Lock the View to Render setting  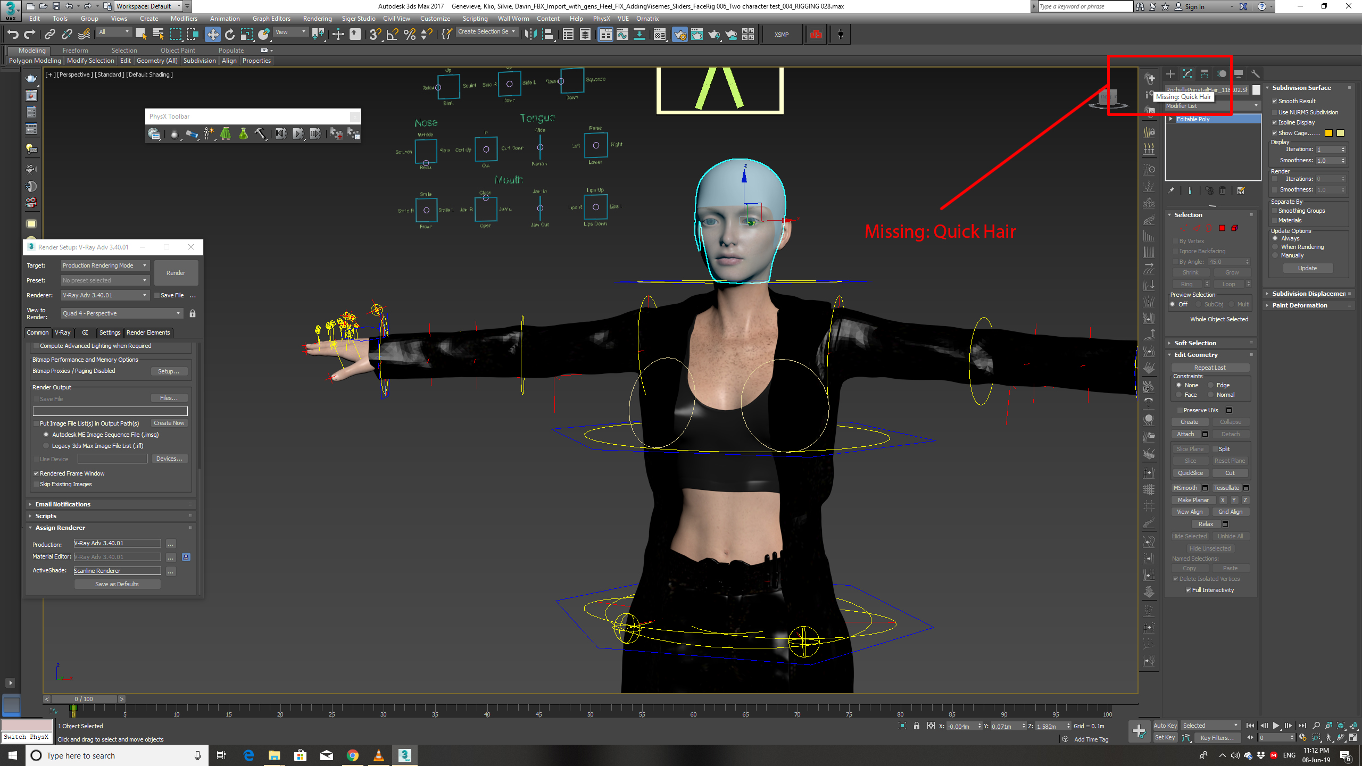[193, 314]
